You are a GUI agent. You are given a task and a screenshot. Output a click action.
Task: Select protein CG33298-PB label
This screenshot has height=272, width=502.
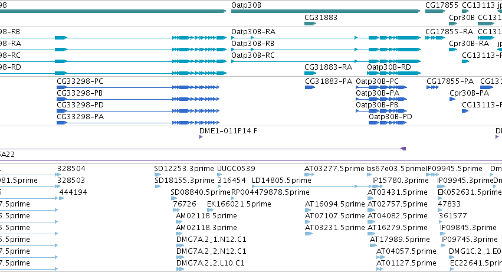point(80,93)
